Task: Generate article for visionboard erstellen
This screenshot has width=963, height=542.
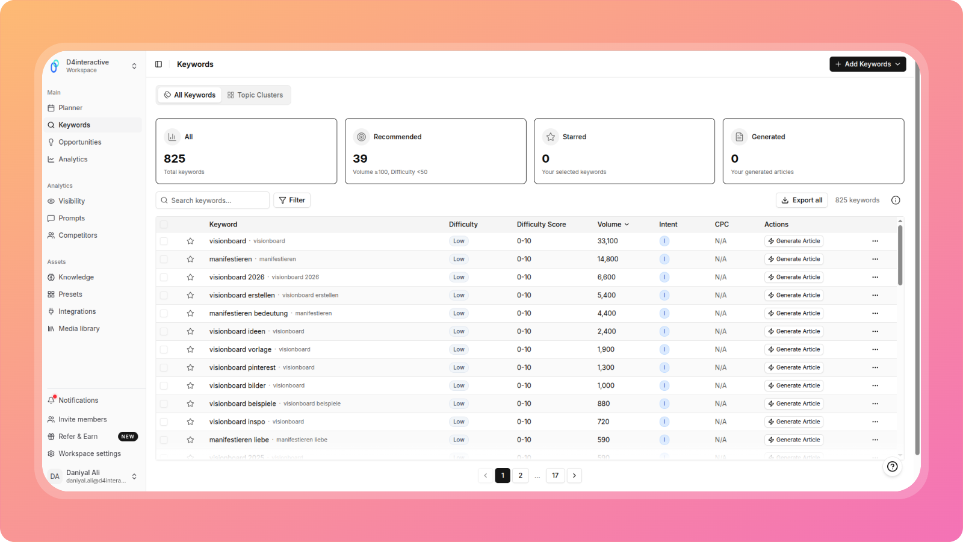Action: (794, 295)
